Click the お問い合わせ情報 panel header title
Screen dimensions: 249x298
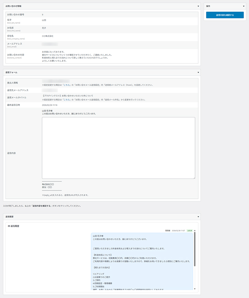tap(13, 6)
